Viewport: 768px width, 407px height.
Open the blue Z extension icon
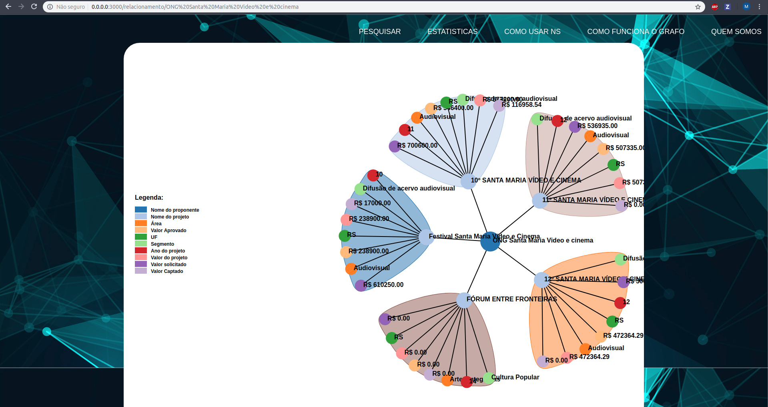pos(728,7)
